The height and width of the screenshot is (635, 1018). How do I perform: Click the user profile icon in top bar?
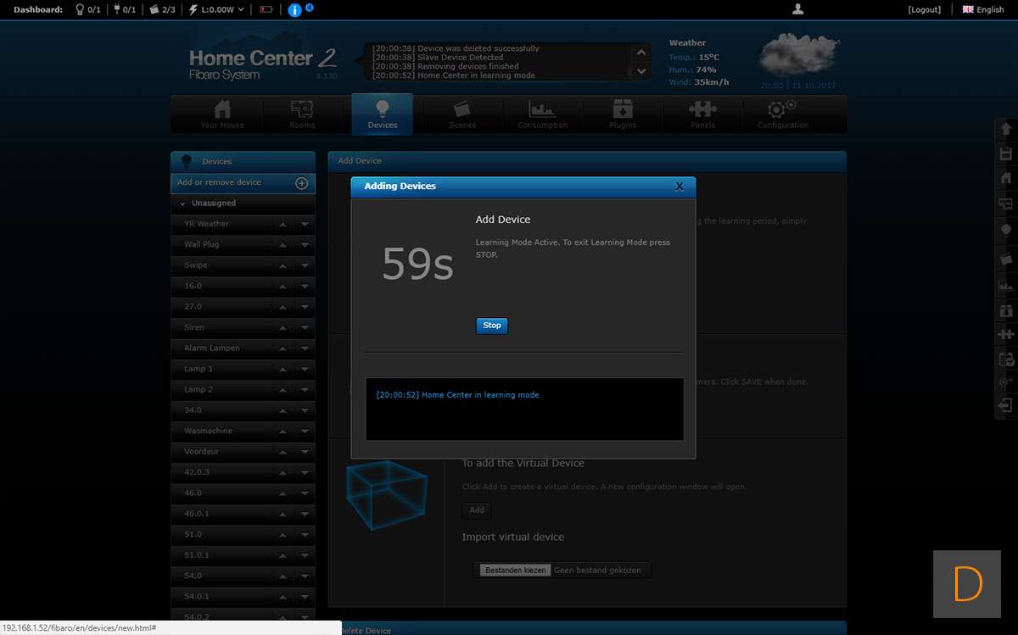coord(797,9)
